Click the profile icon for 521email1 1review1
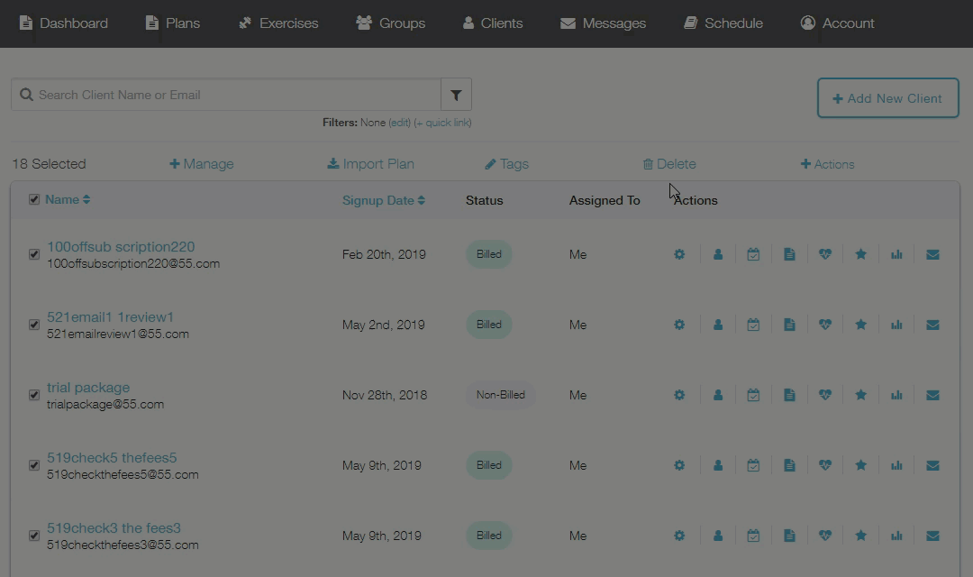Image resolution: width=973 pixels, height=577 pixels. click(x=718, y=325)
